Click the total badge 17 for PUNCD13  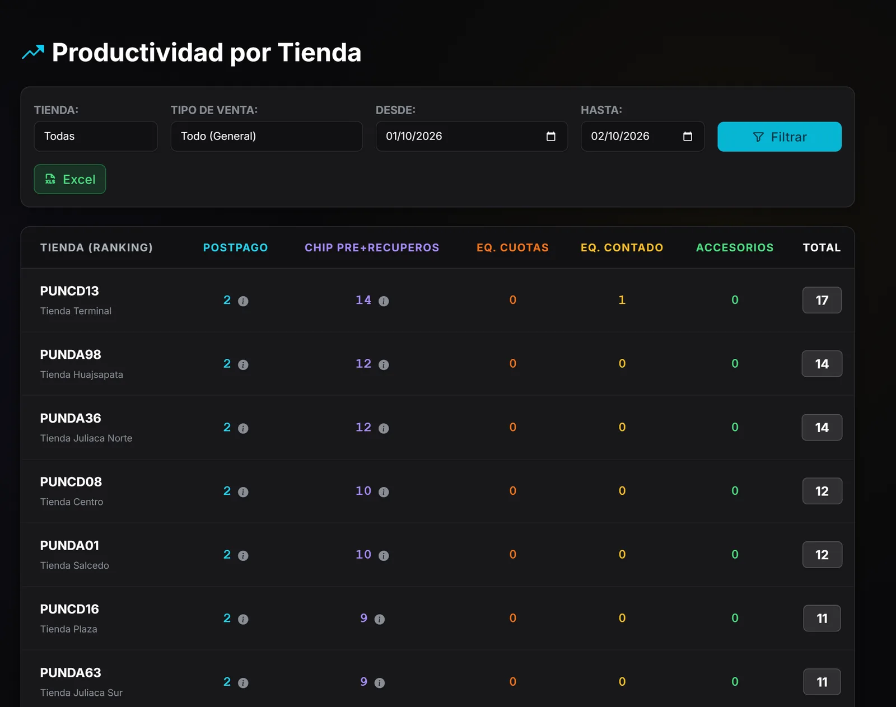pos(822,300)
